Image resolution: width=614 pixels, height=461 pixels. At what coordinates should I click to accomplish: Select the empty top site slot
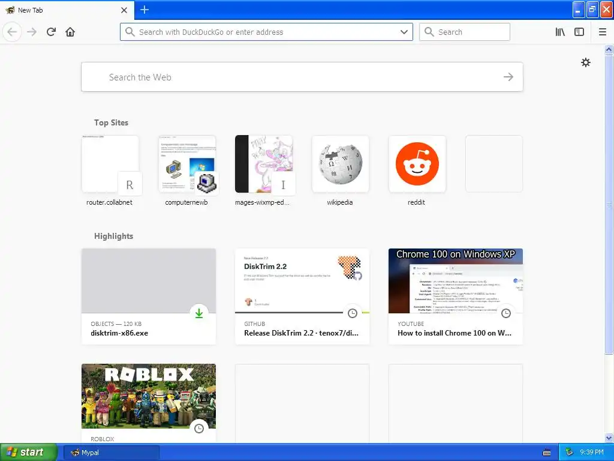[494, 164]
